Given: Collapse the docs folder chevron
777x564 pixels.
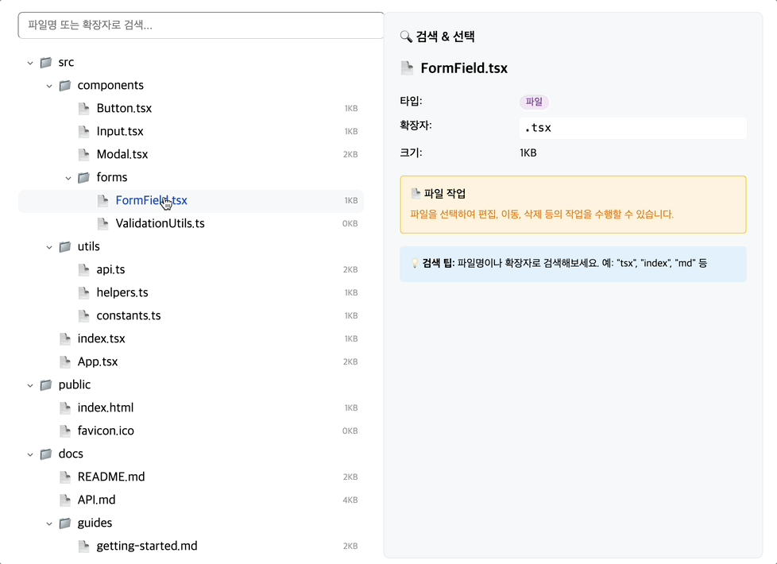Looking at the screenshot, I should click(30, 454).
